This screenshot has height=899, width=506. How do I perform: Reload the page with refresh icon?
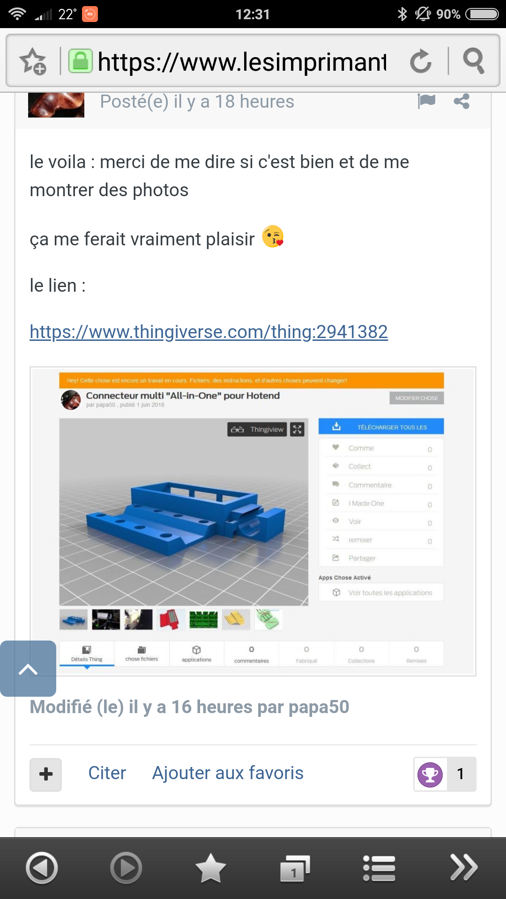click(x=421, y=61)
